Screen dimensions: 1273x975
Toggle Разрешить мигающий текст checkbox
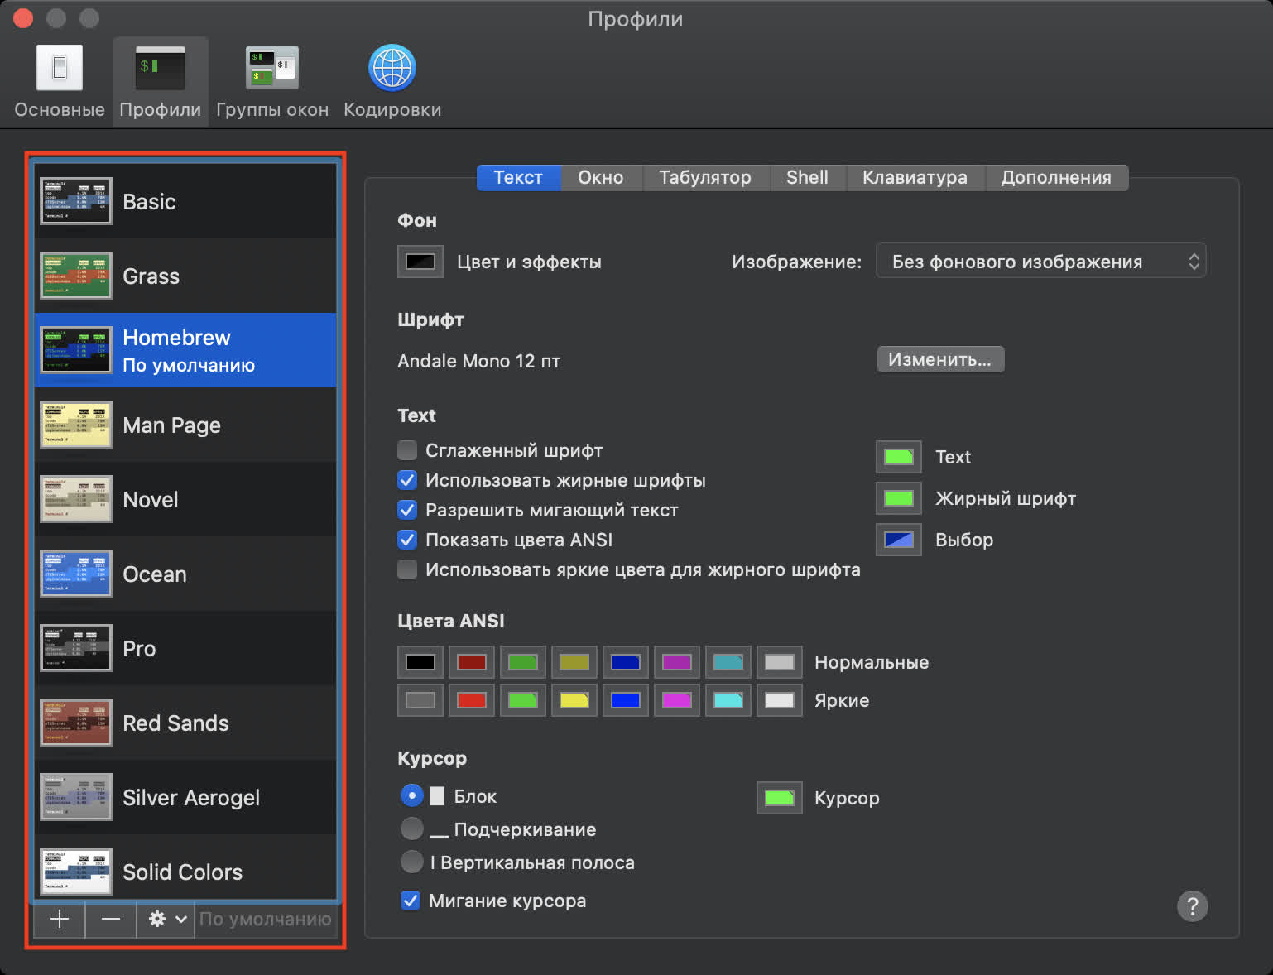coord(407,510)
